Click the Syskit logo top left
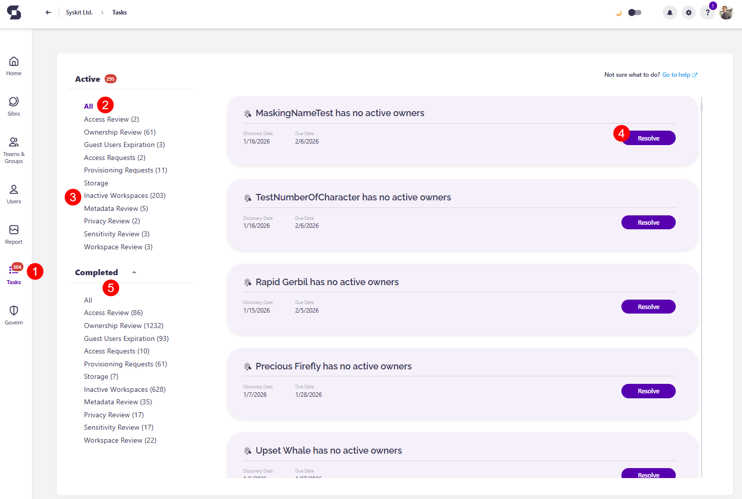Viewport: 742px width, 499px height. click(x=14, y=12)
